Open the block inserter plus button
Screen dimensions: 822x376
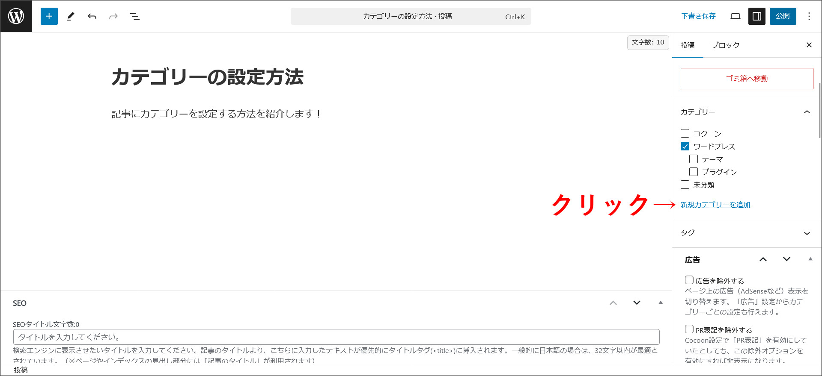click(49, 16)
